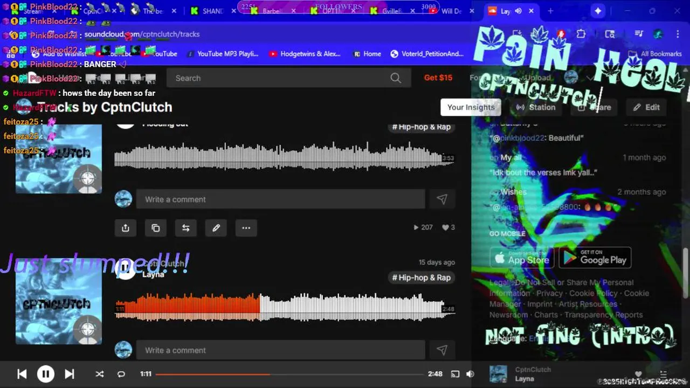
Task: Click the comment field under the 3:53 track
Action: (280, 199)
